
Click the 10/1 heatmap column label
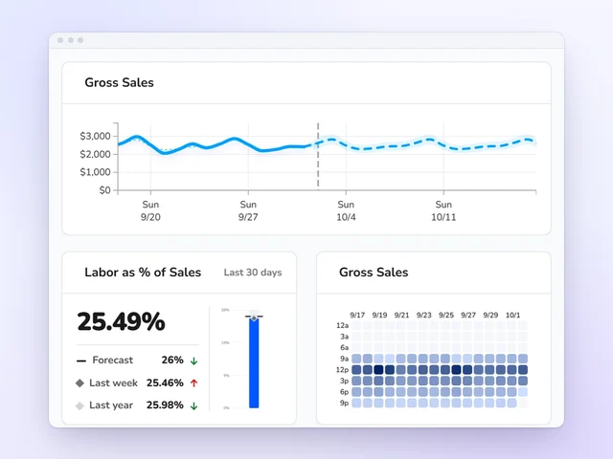click(513, 315)
